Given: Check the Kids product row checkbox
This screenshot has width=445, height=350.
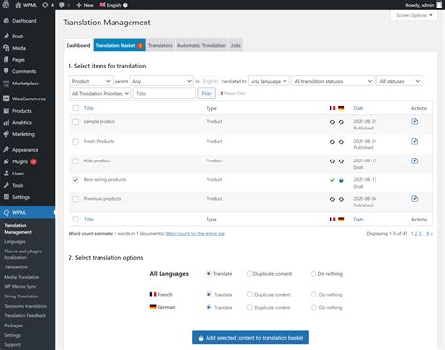Looking at the screenshot, I should click(75, 161).
